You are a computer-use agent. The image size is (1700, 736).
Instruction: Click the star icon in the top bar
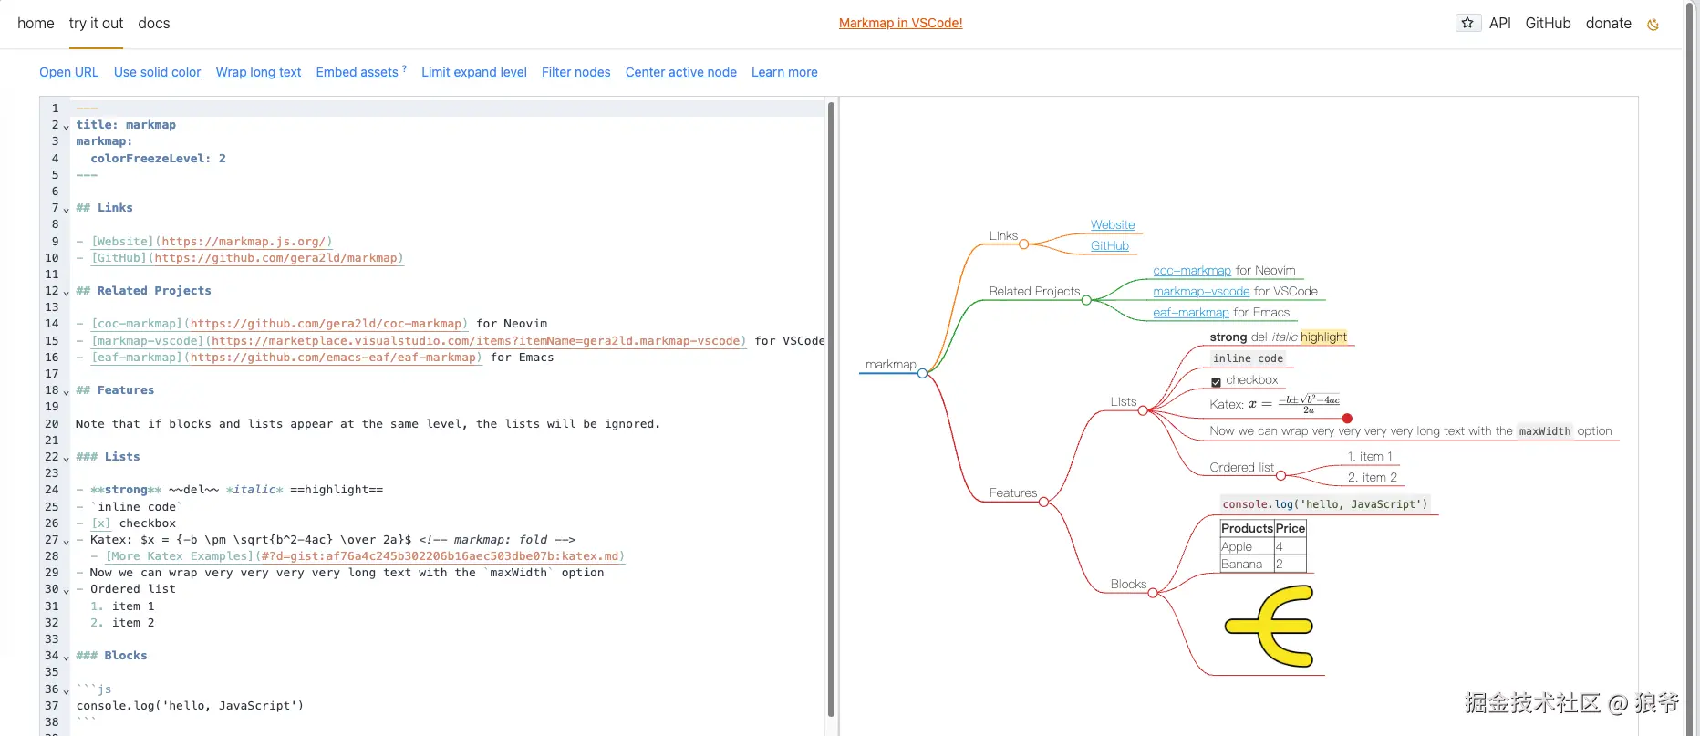1467,23
